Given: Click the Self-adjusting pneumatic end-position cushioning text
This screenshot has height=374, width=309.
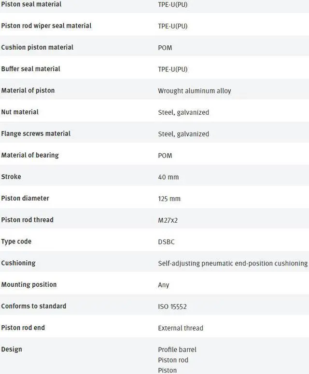Looking at the screenshot, I should (x=233, y=263).
